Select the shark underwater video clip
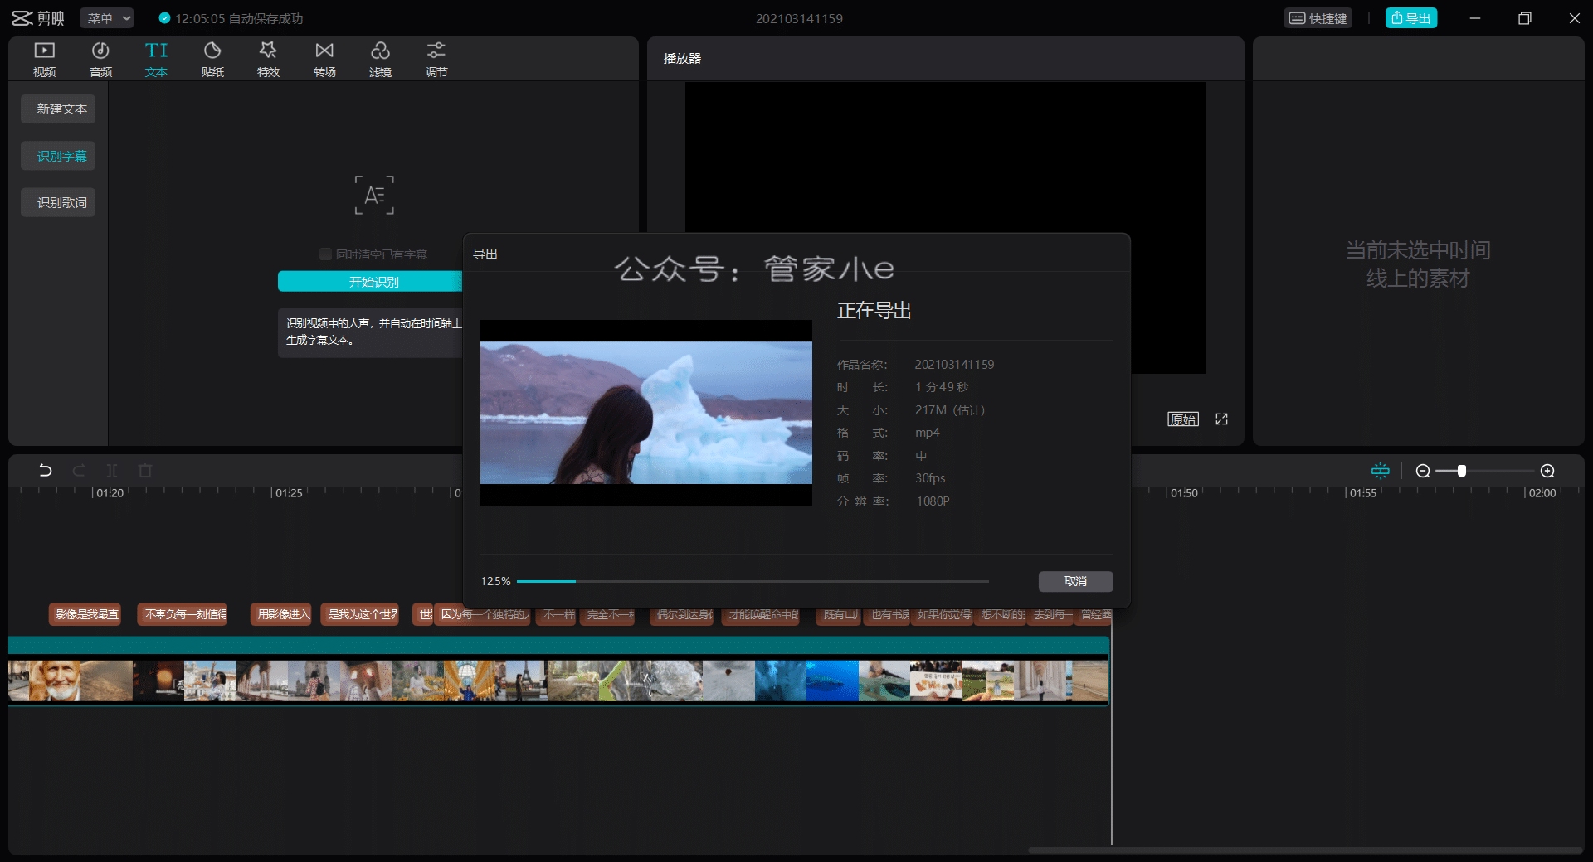Image resolution: width=1593 pixels, height=862 pixels. (832, 680)
